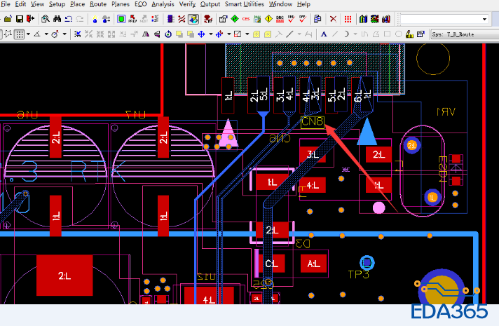Toggle the DRC OFF toolbar button
The width and height of the screenshot is (499, 326).
[x=304, y=19]
